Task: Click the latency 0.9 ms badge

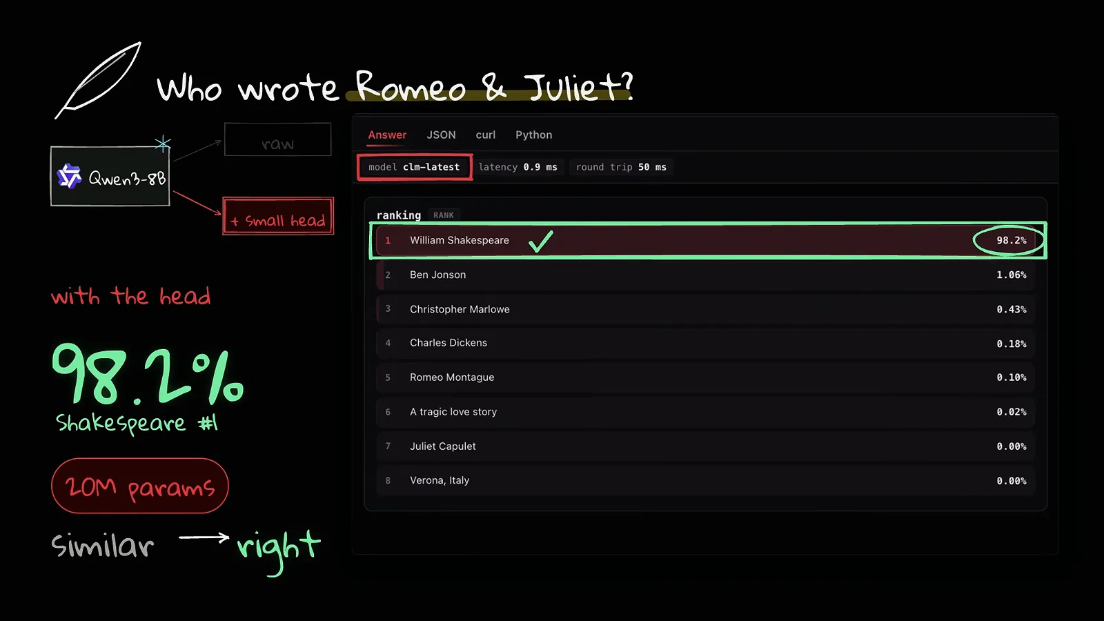Action: 518,167
